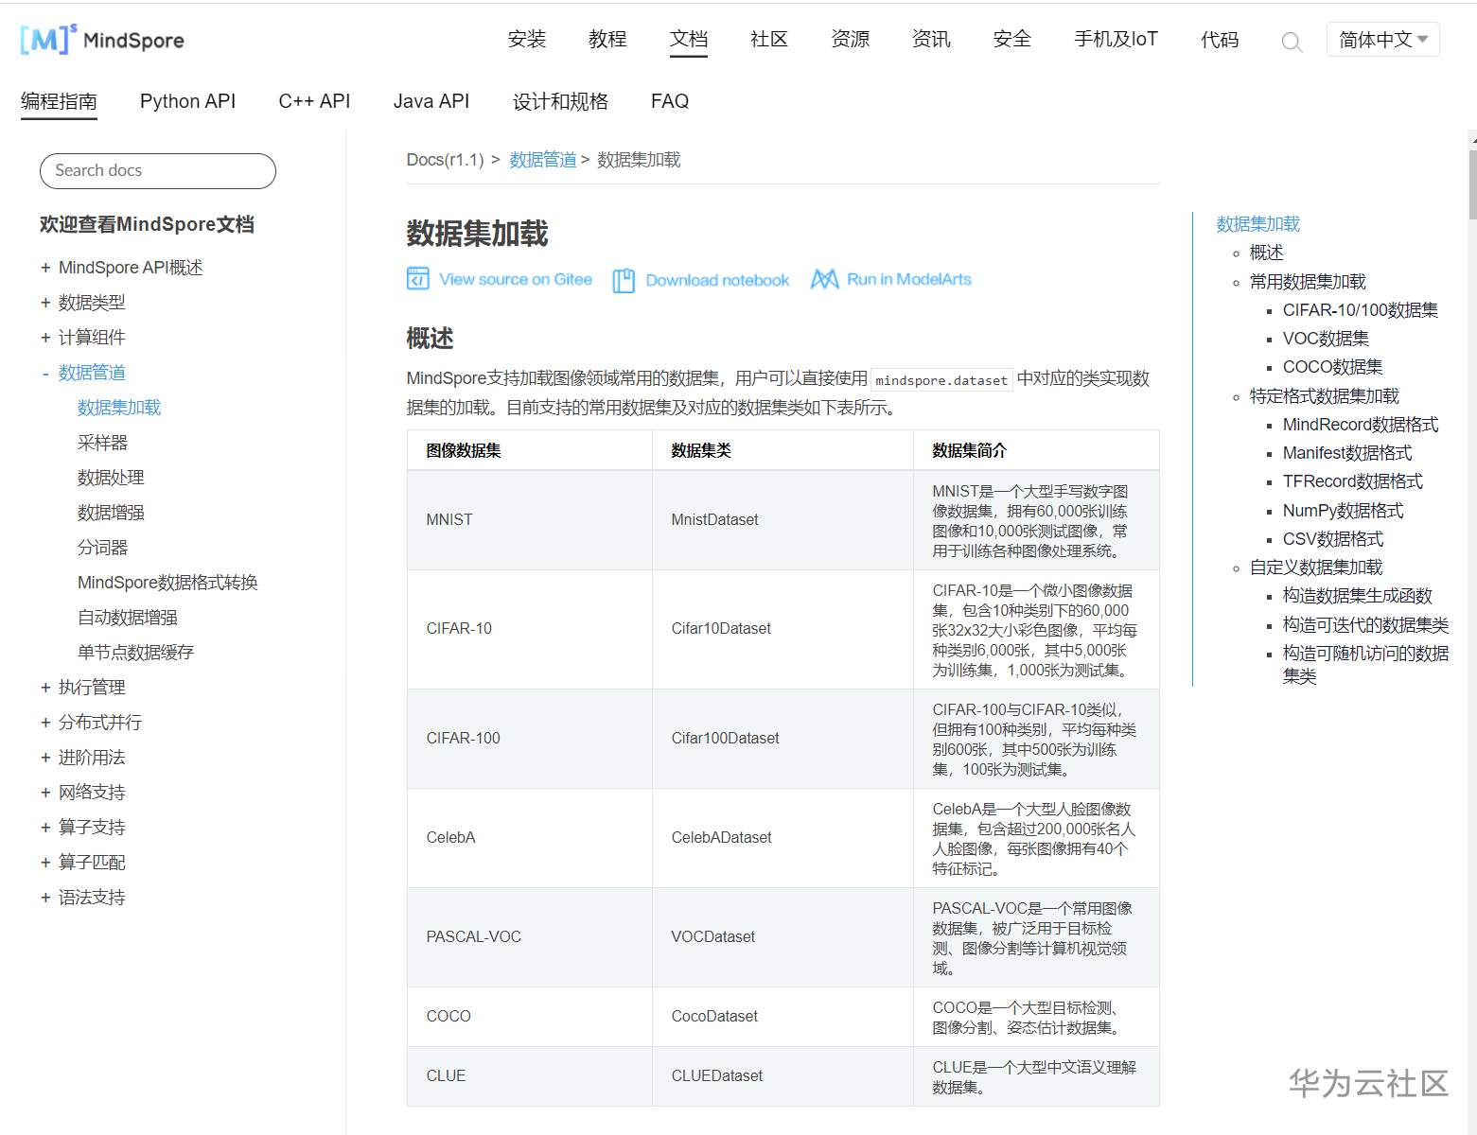Expand the 算子支持 sidebar section
Screen dimensions: 1477x1135
[45, 828]
